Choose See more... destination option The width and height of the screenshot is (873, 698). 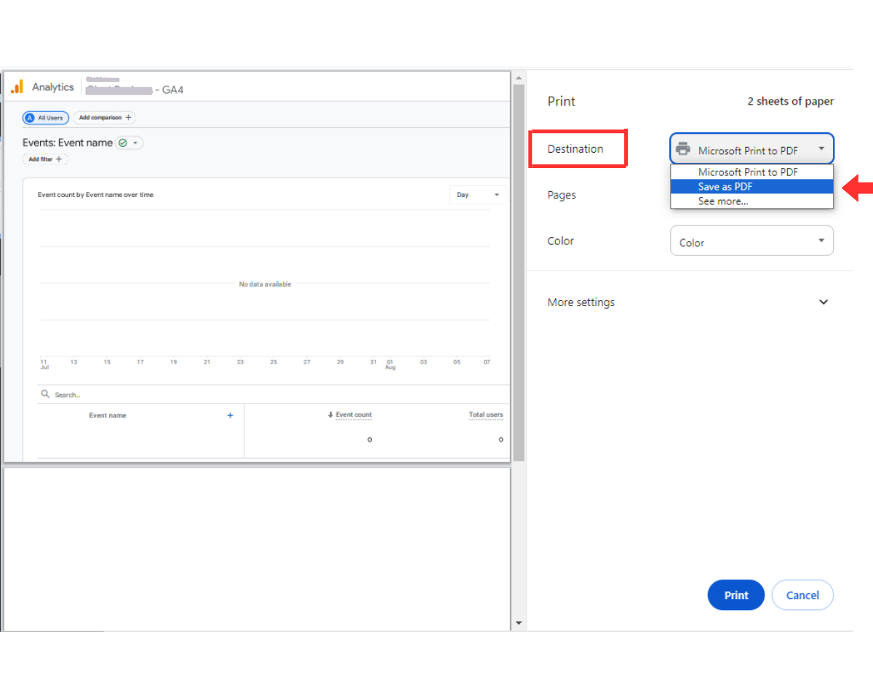752,201
